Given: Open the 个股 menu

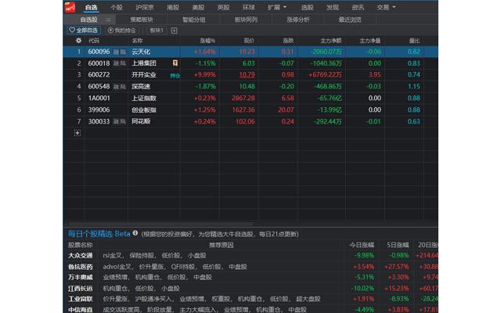Looking at the screenshot, I should coord(117,7).
